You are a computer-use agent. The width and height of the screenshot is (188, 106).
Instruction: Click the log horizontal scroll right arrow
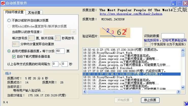[x=178, y=92]
